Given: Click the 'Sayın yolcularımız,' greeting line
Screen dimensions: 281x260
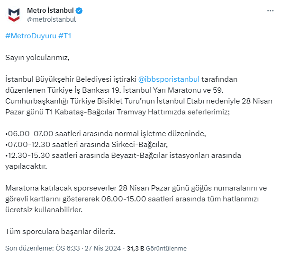Looking at the screenshot, I should click(x=37, y=58).
